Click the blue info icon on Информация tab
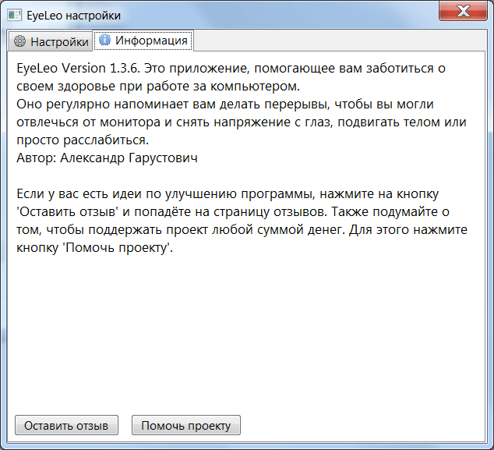Screen dimensions: 494x450 pos(104,40)
